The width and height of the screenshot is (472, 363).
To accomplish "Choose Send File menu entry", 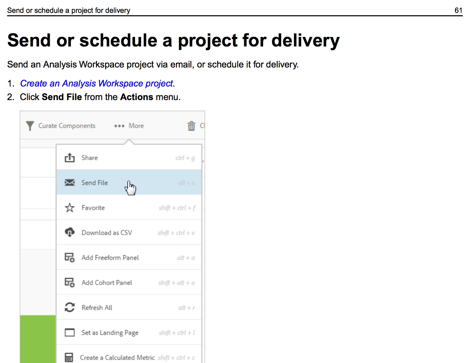I will [129, 182].
